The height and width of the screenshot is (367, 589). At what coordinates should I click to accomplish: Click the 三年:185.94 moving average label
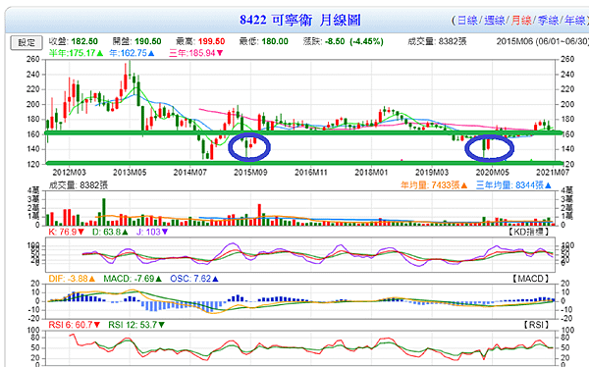pos(196,53)
